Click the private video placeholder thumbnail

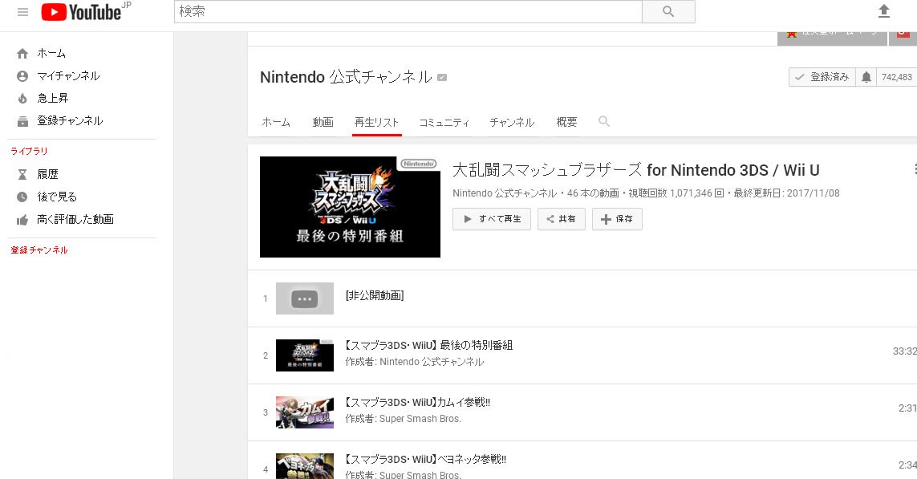point(305,298)
